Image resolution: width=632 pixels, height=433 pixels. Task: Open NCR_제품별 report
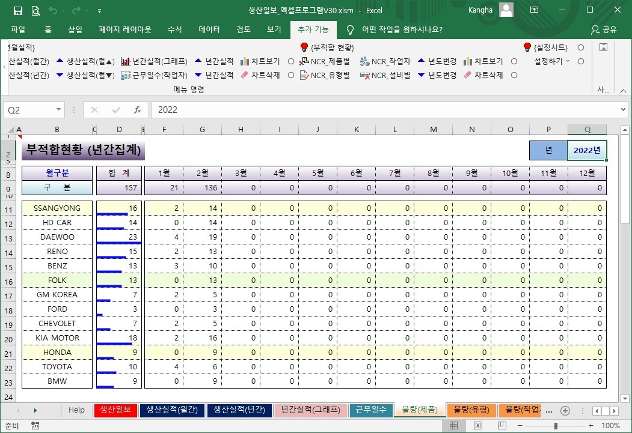coord(325,61)
